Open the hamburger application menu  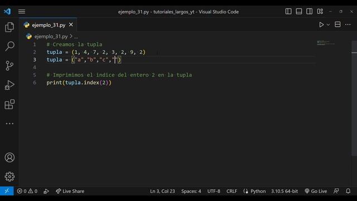click(x=22, y=11)
